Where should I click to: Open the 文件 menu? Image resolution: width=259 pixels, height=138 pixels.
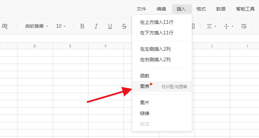(x=141, y=9)
